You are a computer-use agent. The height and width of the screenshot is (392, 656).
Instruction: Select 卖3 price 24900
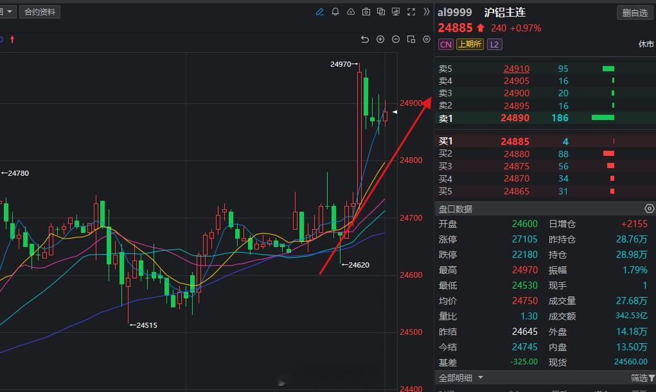(517, 93)
